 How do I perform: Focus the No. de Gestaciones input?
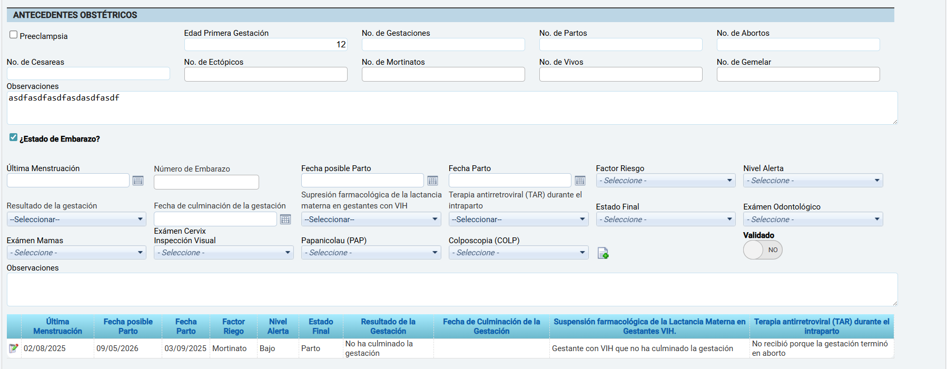(x=443, y=45)
